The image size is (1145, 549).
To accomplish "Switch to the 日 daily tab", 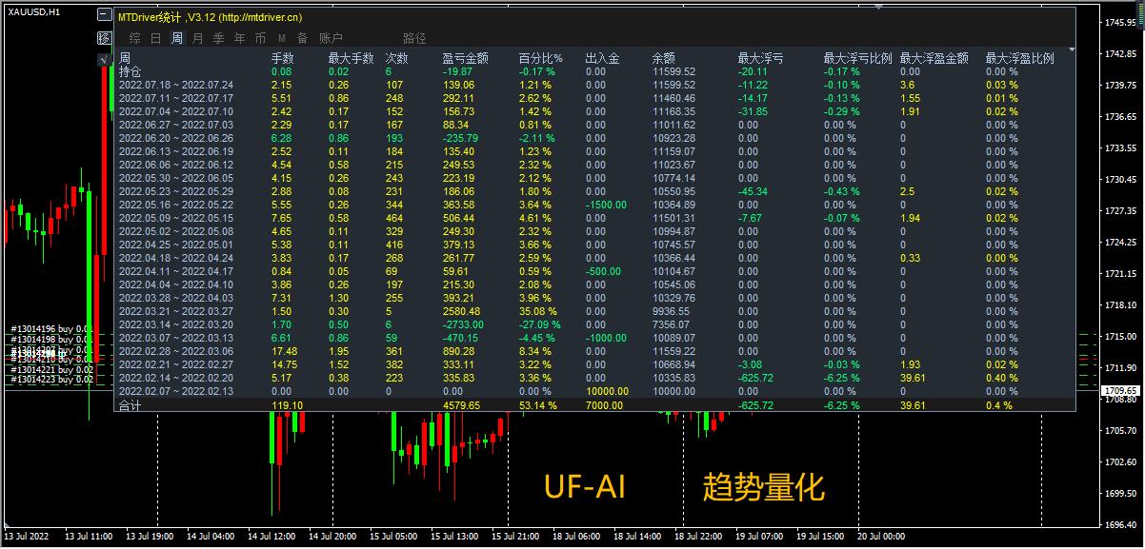I will [x=155, y=38].
